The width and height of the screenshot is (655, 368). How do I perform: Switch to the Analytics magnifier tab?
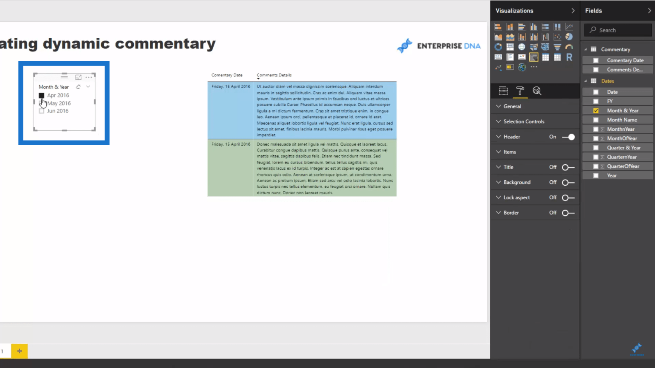537,91
